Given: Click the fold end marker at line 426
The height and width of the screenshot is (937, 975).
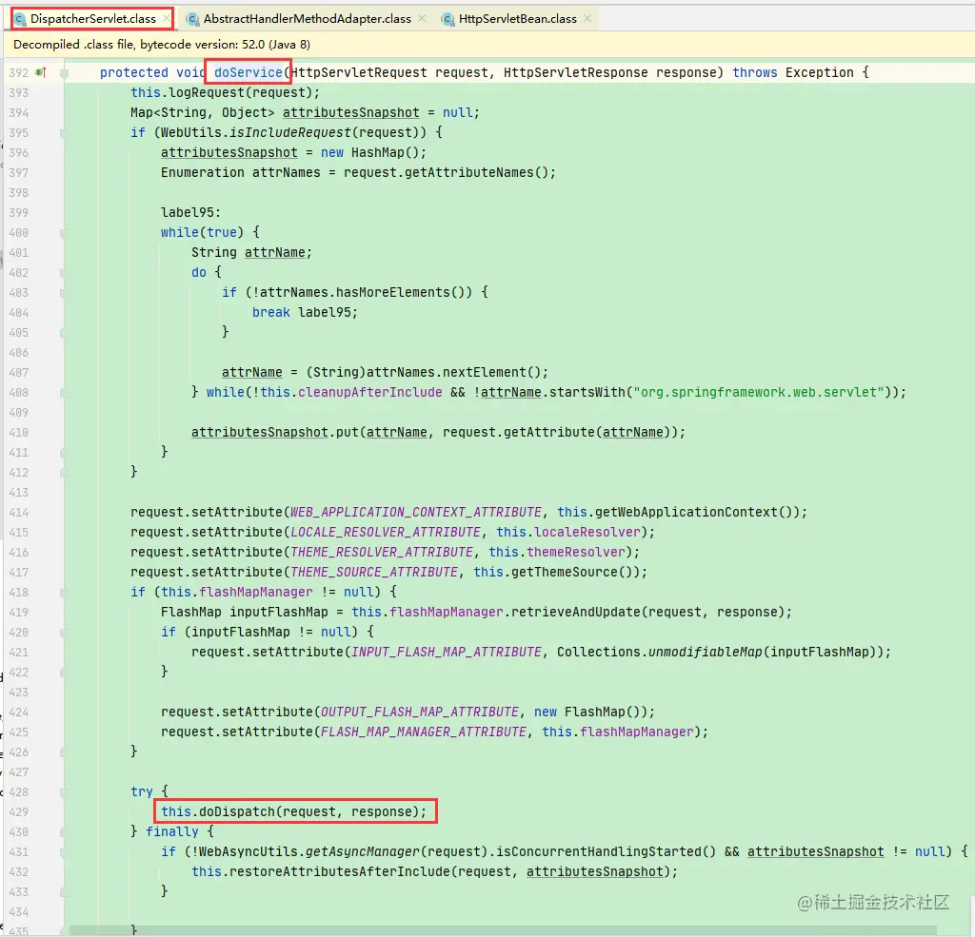Looking at the screenshot, I should pyautogui.click(x=64, y=752).
